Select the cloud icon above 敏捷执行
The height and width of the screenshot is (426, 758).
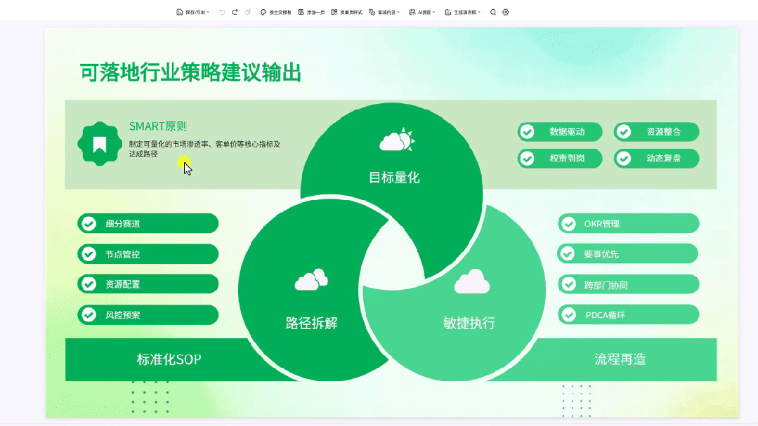click(472, 281)
